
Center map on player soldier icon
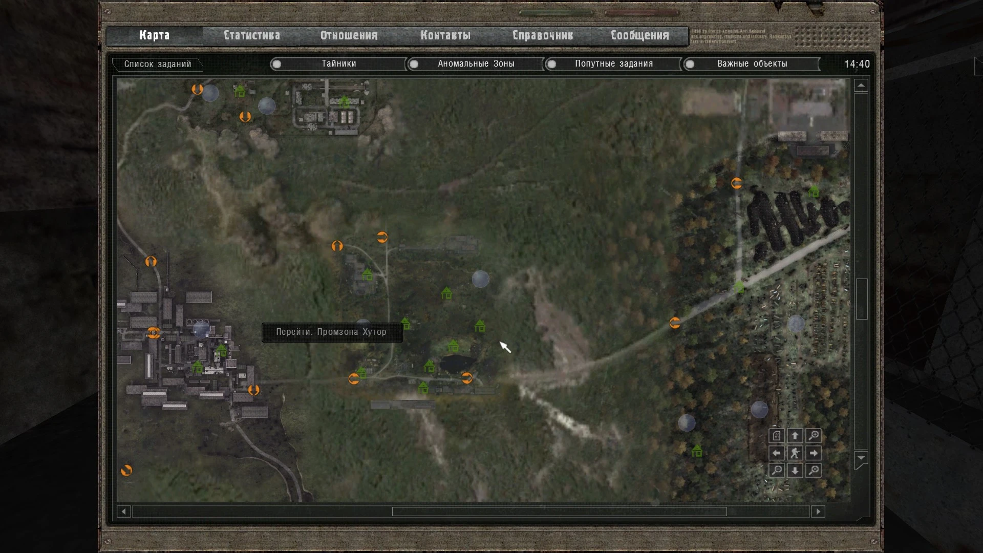[x=795, y=453]
